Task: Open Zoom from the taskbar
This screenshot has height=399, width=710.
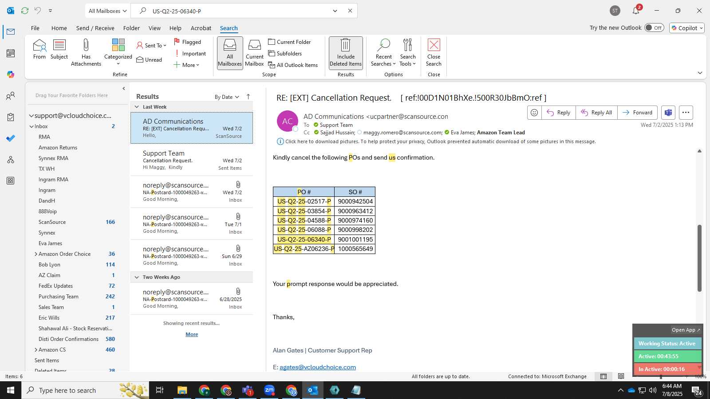Action: pos(269,390)
